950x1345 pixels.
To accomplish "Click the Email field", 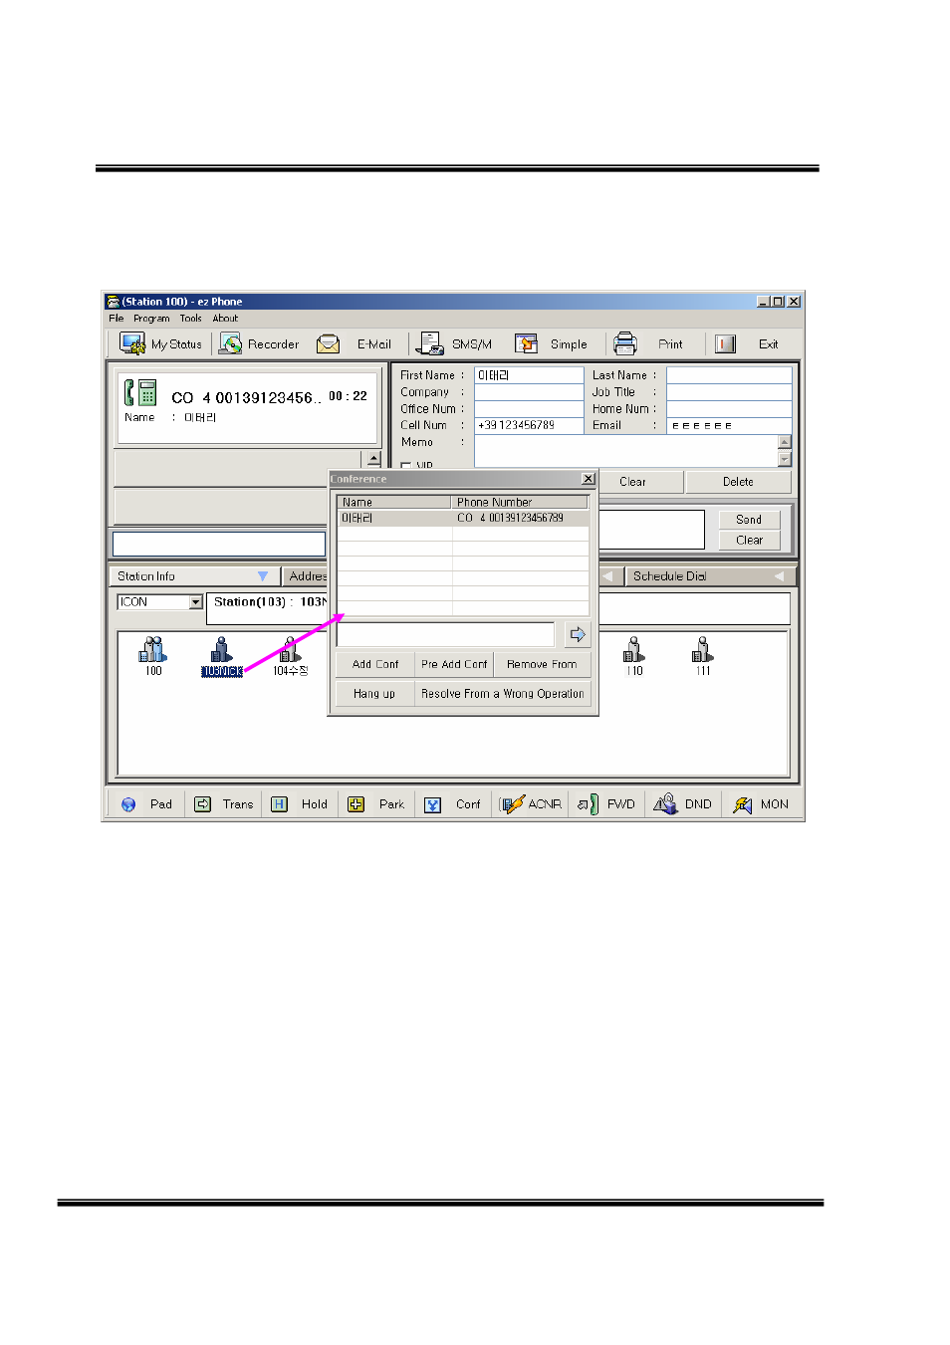I will click(x=729, y=425).
